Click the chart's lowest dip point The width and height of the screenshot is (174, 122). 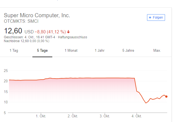pyautogui.click(x=146, y=103)
